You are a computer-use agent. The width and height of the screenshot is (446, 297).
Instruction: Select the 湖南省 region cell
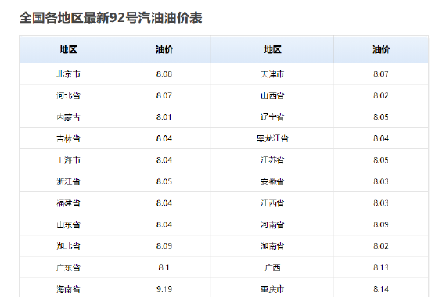272,246
